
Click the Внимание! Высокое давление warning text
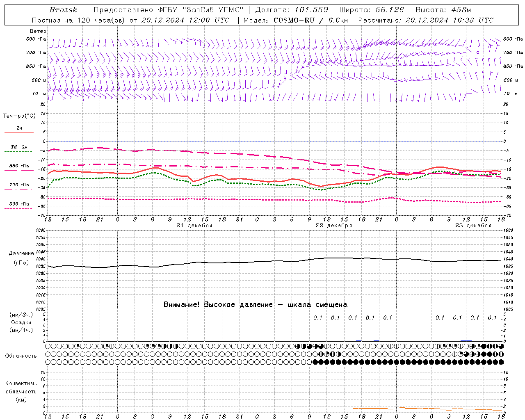tap(255, 305)
